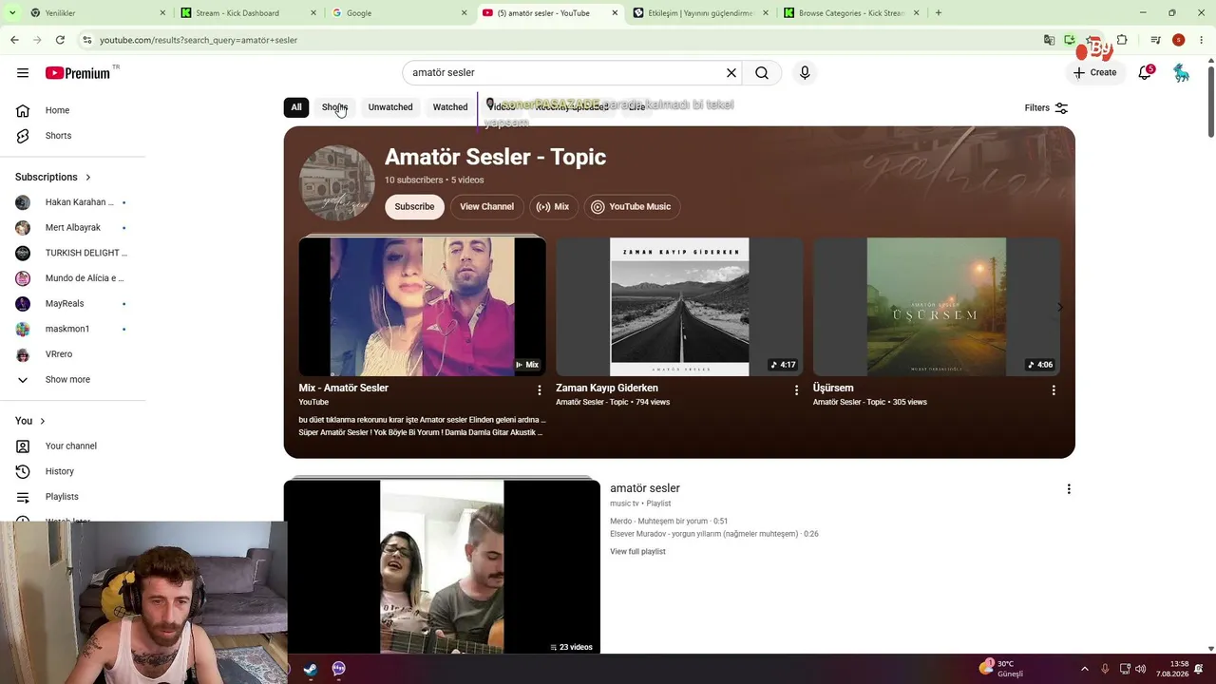
Task: Open a new browser tab
Action: [x=939, y=13]
